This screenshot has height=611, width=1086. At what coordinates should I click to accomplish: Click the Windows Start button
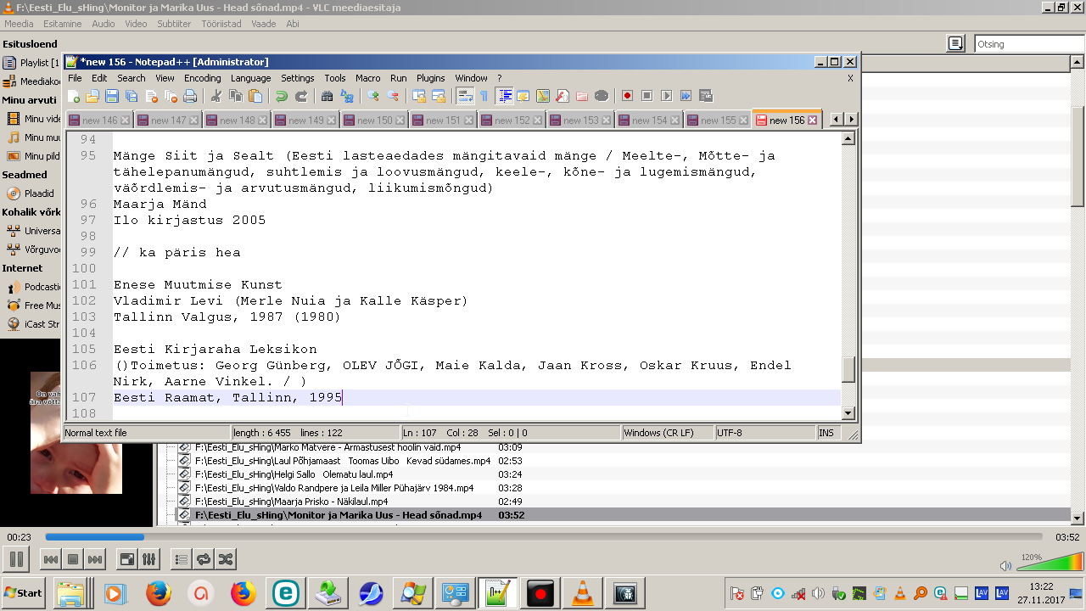coord(23,593)
